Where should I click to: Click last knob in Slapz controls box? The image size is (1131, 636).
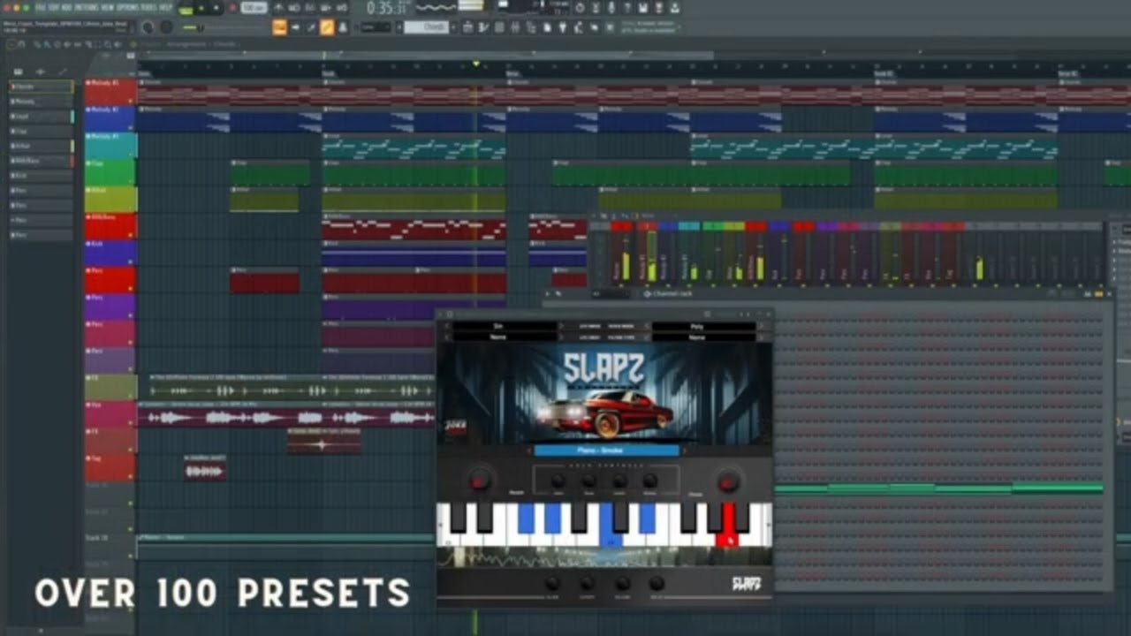(x=650, y=481)
